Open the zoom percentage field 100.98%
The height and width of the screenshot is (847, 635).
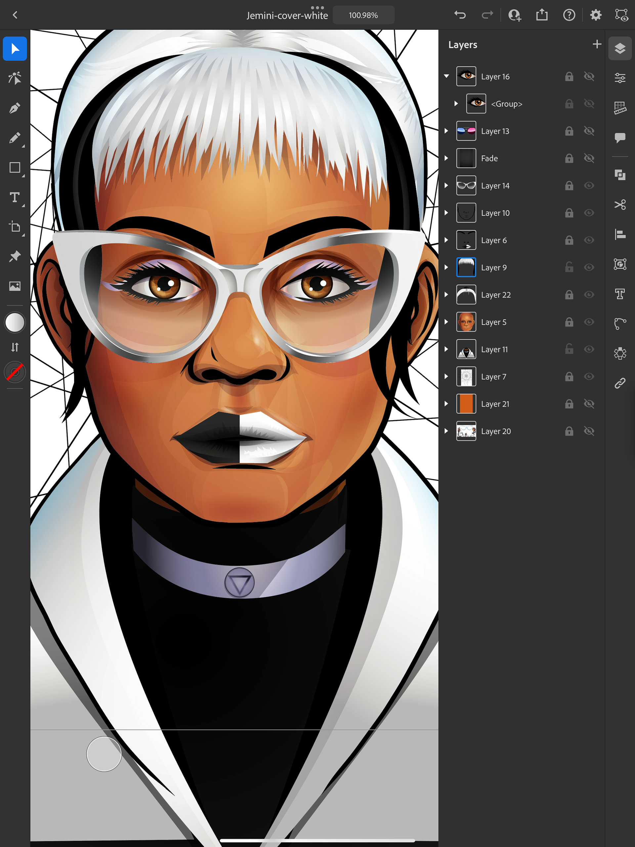pyautogui.click(x=363, y=15)
